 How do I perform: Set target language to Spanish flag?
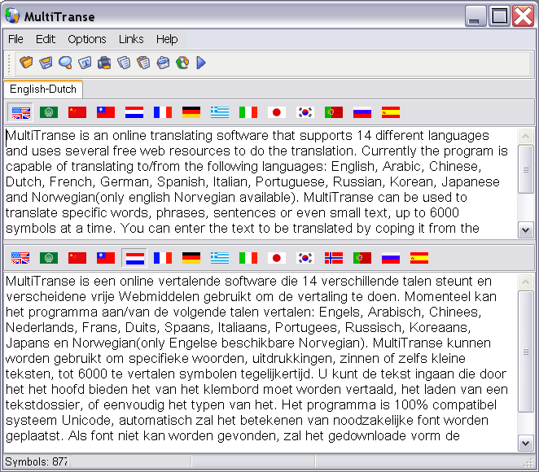[x=419, y=258]
